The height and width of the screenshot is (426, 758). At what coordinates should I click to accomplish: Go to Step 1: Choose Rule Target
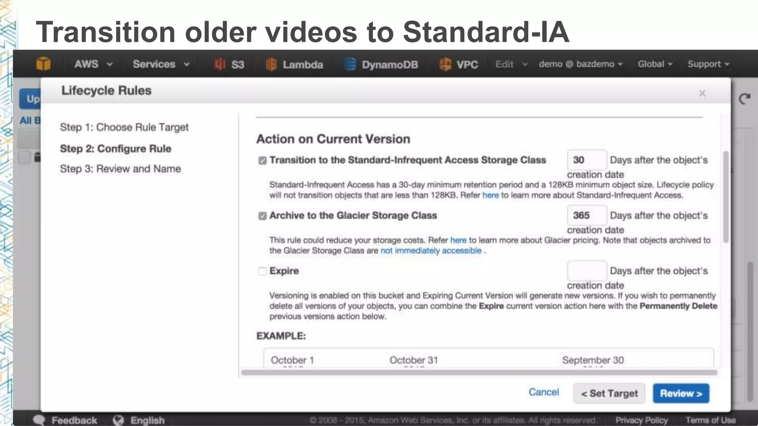(124, 127)
